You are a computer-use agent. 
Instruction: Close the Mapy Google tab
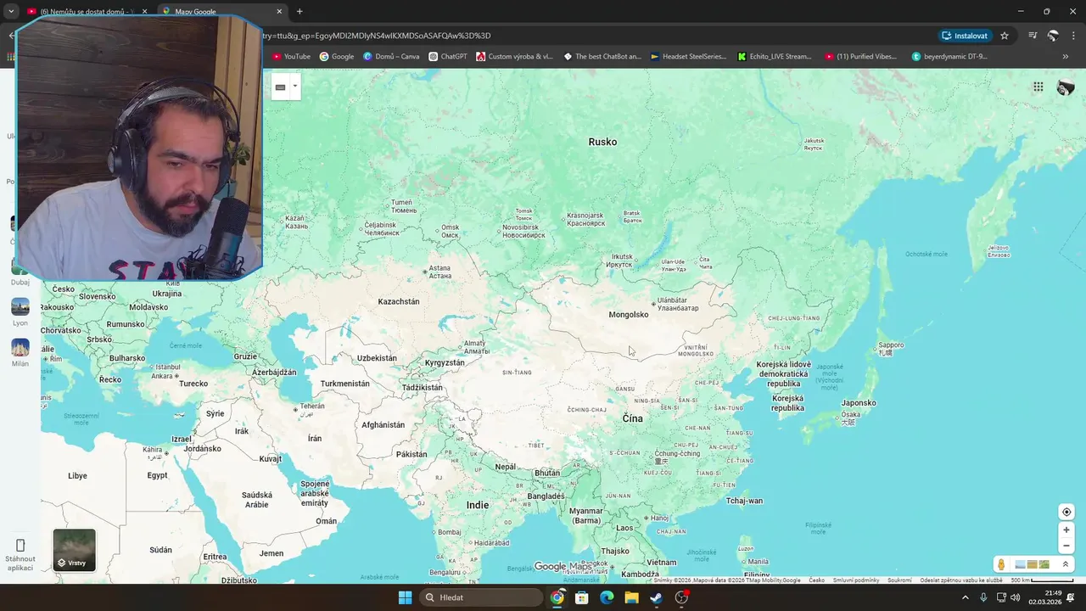click(279, 12)
